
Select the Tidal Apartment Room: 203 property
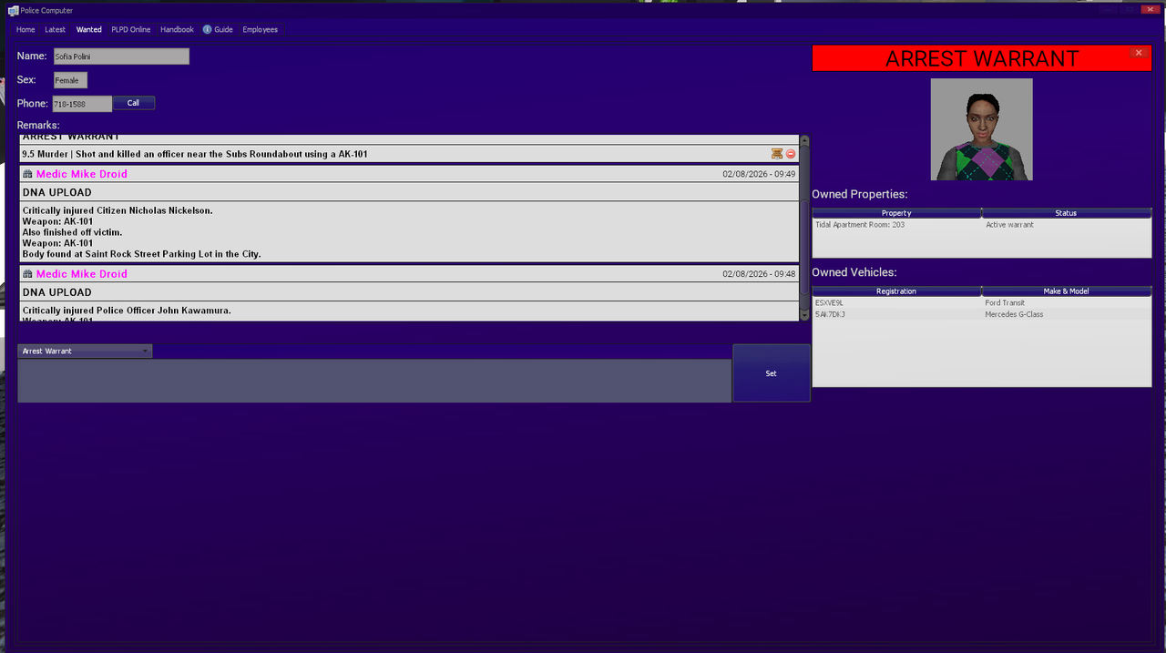[x=860, y=225]
